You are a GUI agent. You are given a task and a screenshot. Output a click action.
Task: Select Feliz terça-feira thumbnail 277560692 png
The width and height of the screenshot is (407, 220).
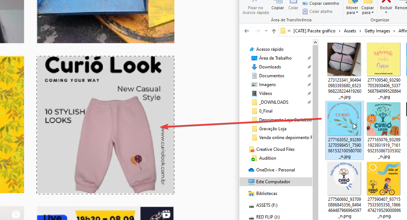[344, 178]
